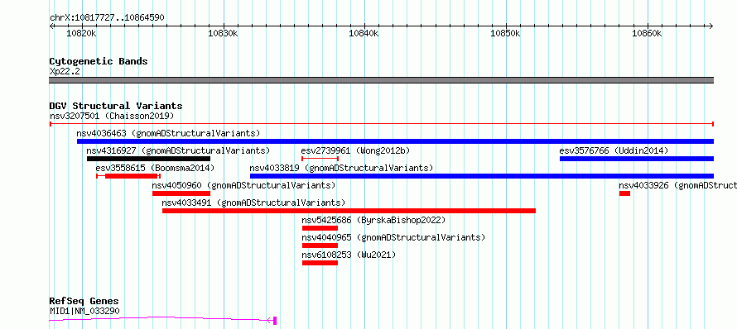Click the MID1|NM_033290 gene label
This screenshot has height=329, width=737.
pos(84,311)
